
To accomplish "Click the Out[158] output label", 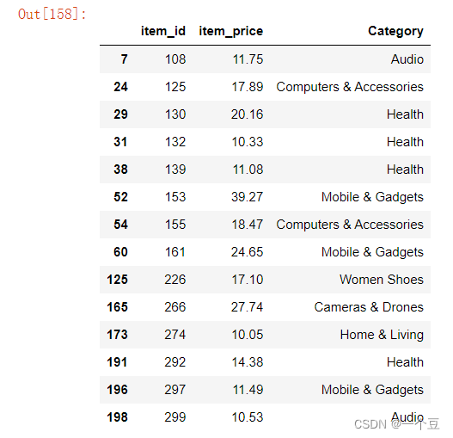I will click(x=52, y=14).
